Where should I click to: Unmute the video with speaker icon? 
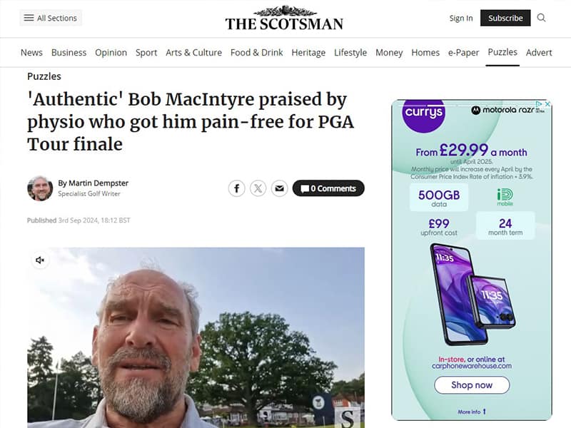pyautogui.click(x=40, y=260)
